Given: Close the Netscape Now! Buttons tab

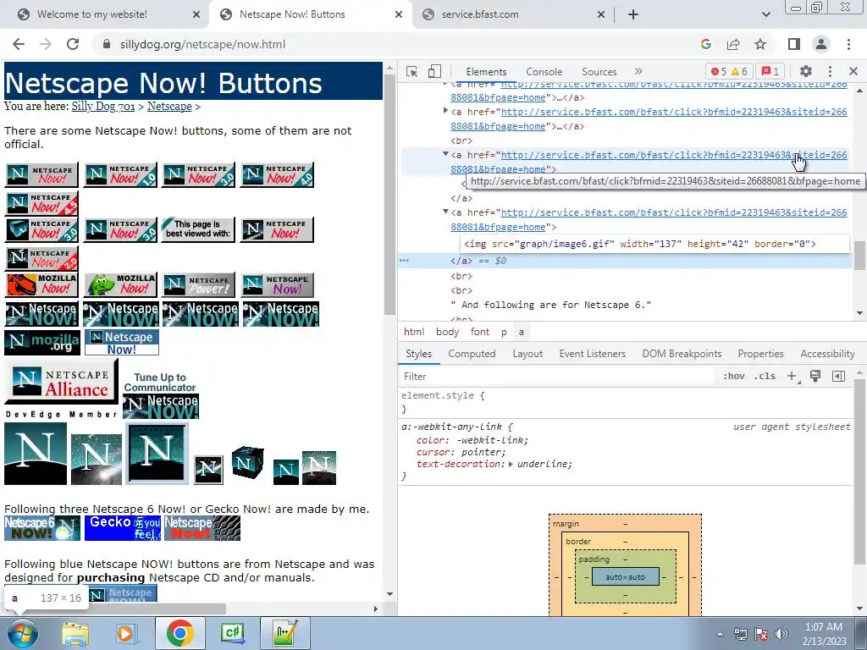Looking at the screenshot, I should [x=399, y=14].
